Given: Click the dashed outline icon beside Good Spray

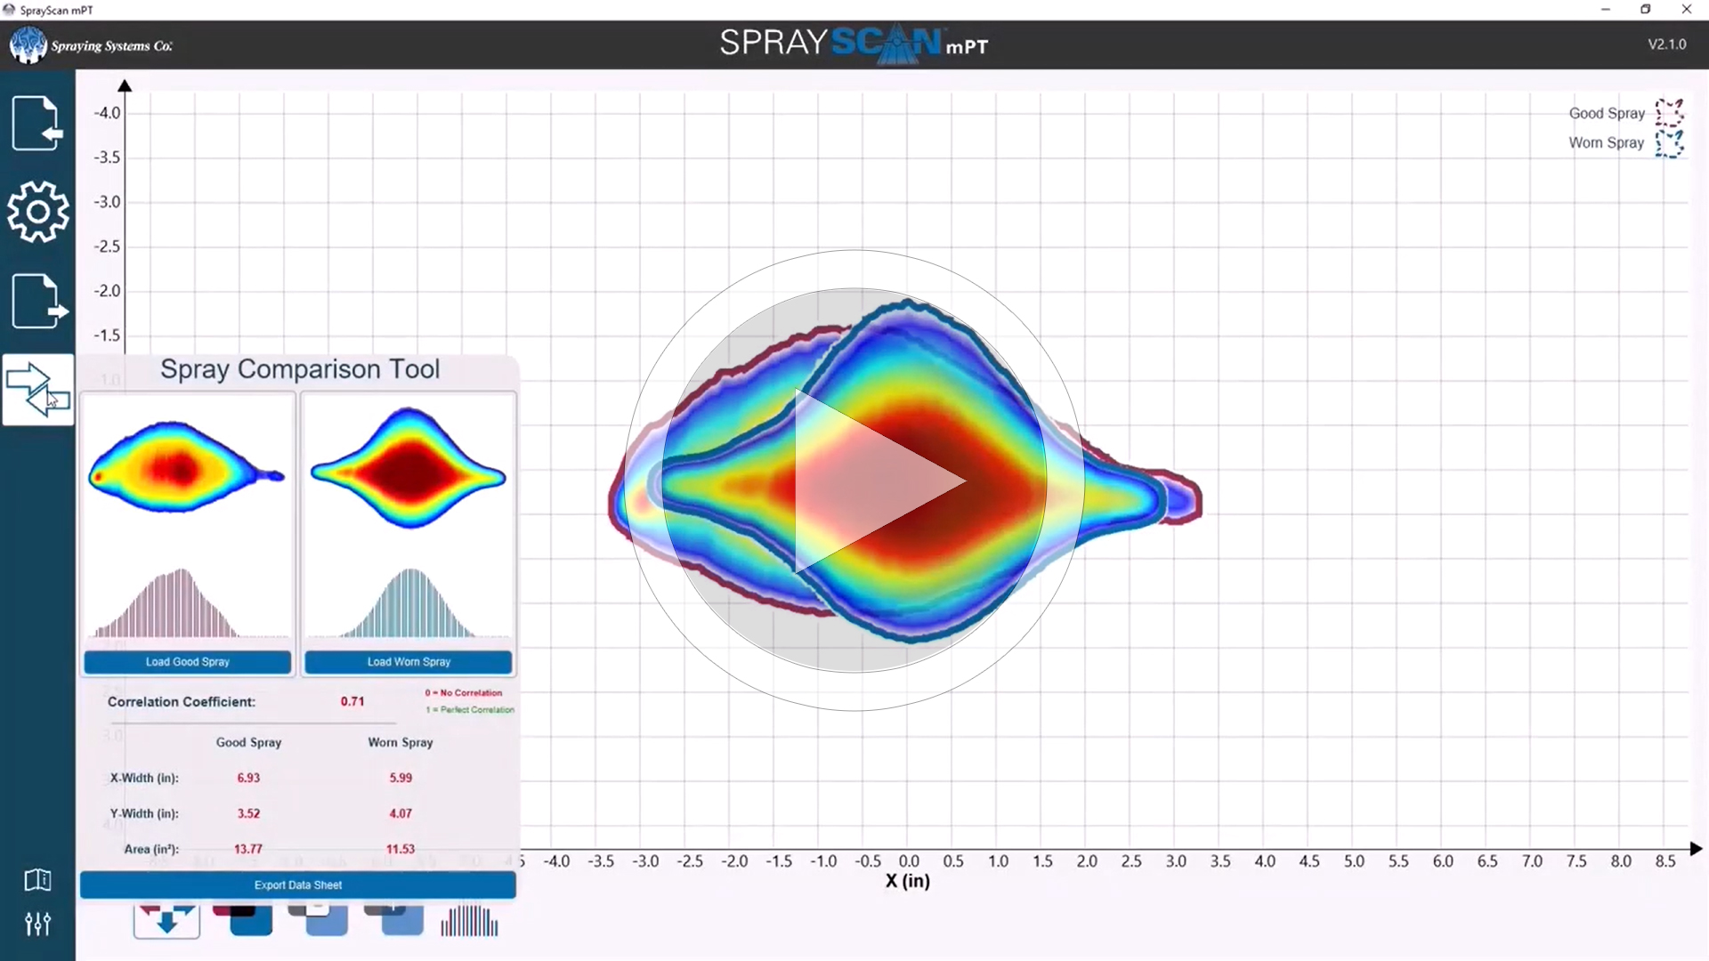Looking at the screenshot, I should point(1670,113).
